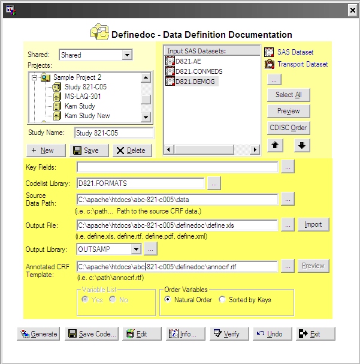Click the SAS Dataset icon
Image resolution: width=360 pixels, height=364 pixels.
(x=269, y=52)
